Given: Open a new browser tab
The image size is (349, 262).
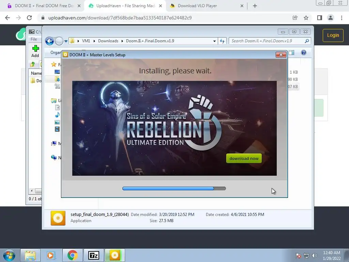Looking at the screenshot, I should point(255,6).
